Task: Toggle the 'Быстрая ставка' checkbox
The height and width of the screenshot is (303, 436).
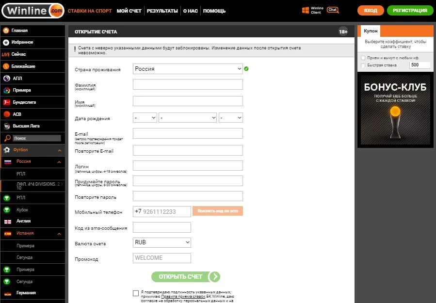Action: tap(363, 65)
